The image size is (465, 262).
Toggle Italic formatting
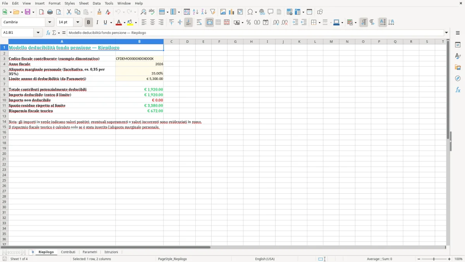click(97, 23)
